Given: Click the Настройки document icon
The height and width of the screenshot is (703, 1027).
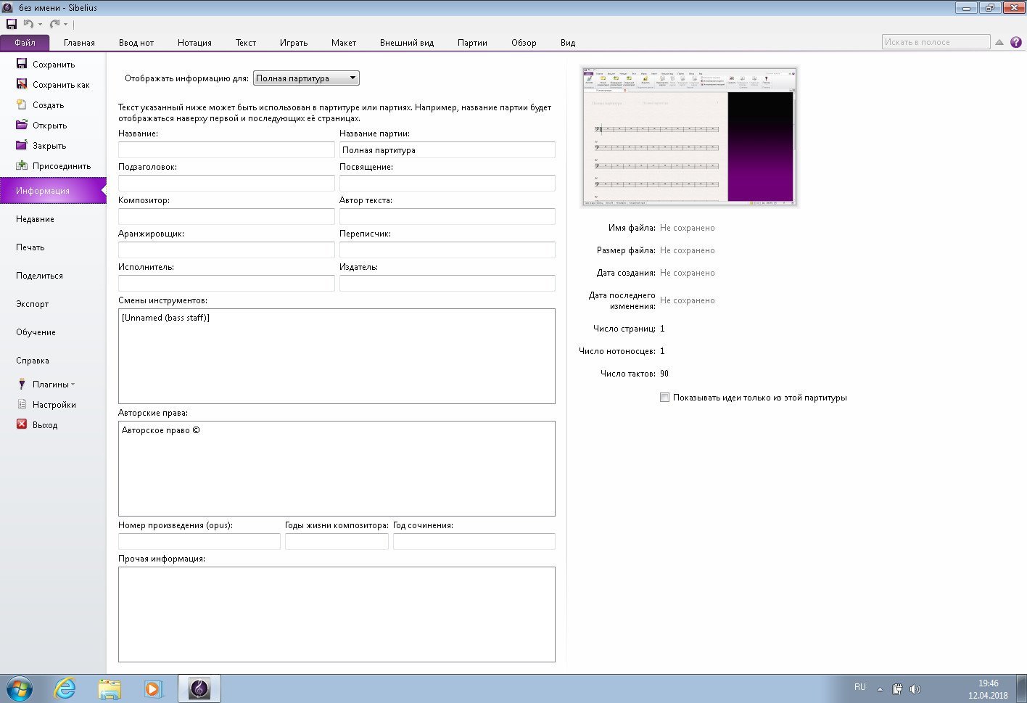Looking at the screenshot, I should pos(22,404).
